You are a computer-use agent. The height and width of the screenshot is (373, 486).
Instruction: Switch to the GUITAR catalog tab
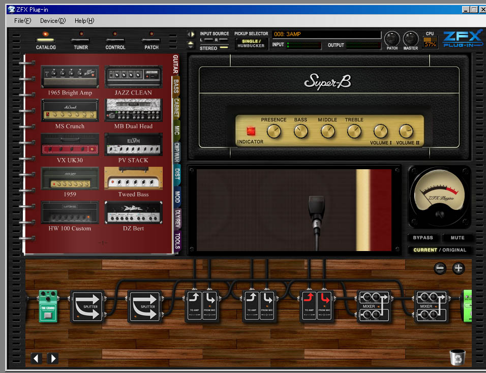point(175,65)
